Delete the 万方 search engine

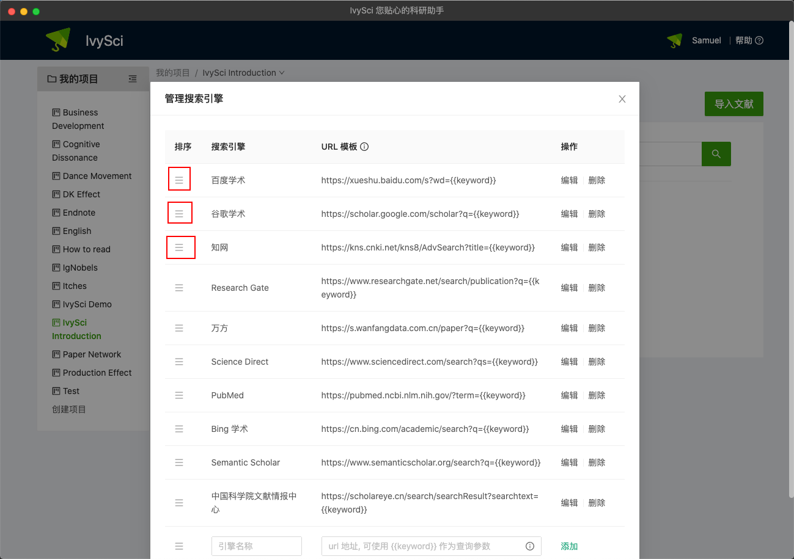click(597, 328)
